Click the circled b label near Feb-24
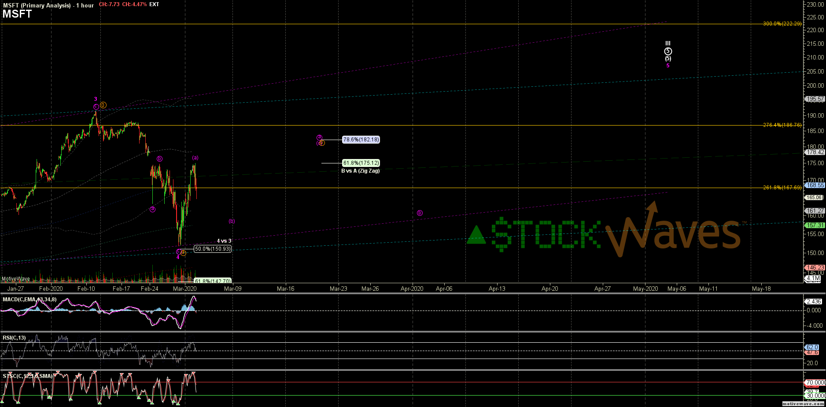 (x=159, y=159)
